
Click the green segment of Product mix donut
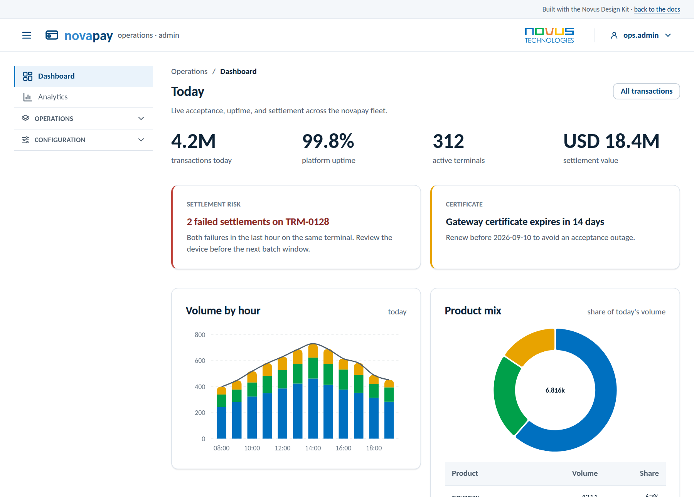tap(505, 397)
